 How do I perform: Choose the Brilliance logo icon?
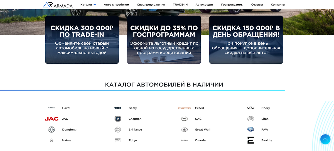click(118, 130)
